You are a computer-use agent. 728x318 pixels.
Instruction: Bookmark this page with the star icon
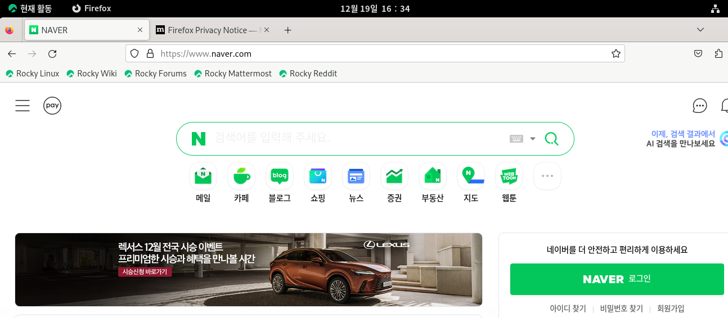616,54
